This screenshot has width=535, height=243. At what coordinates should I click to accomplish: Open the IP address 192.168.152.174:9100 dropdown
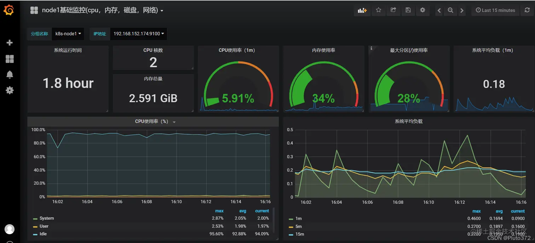[x=138, y=34]
